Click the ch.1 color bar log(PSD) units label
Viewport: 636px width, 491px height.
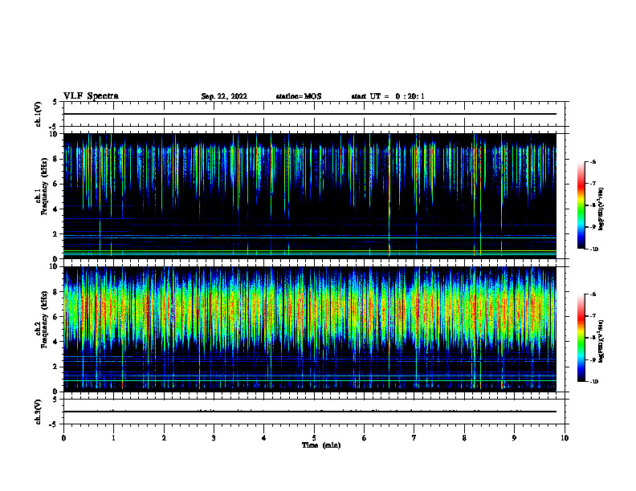pos(601,209)
